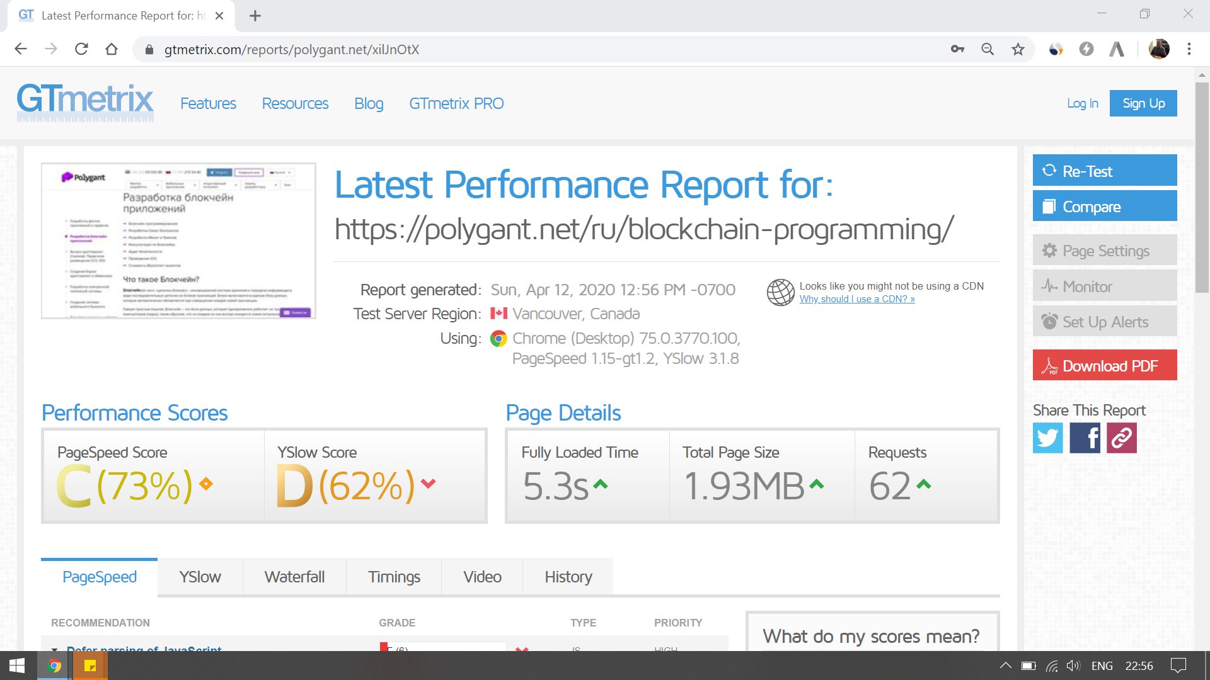Sort by the RECOMMENDATION column header
Image resolution: width=1210 pixels, height=680 pixels.
[100, 623]
